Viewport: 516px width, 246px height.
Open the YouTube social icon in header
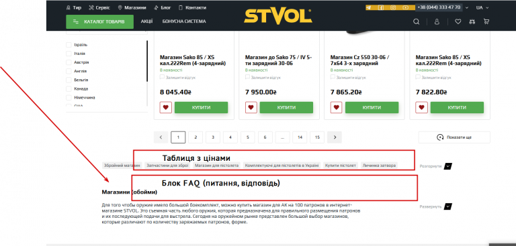coord(405,7)
